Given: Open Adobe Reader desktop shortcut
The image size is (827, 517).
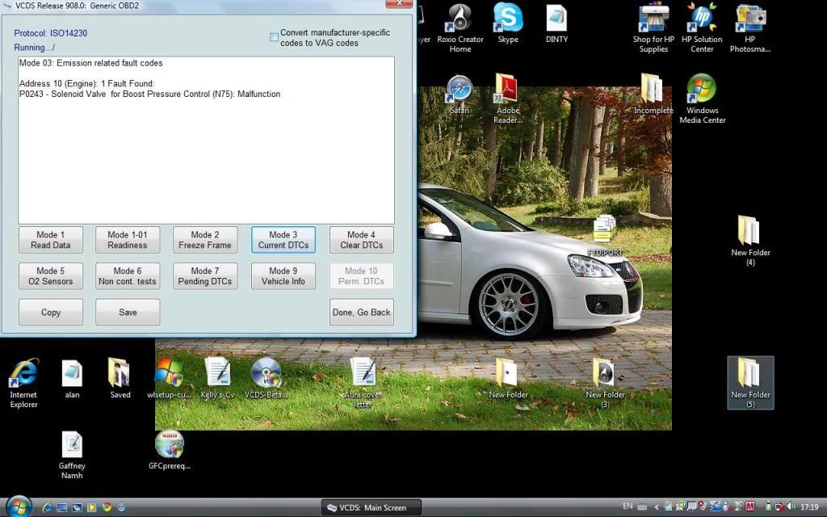Looking at the screenshot, I should pos(508,99).
